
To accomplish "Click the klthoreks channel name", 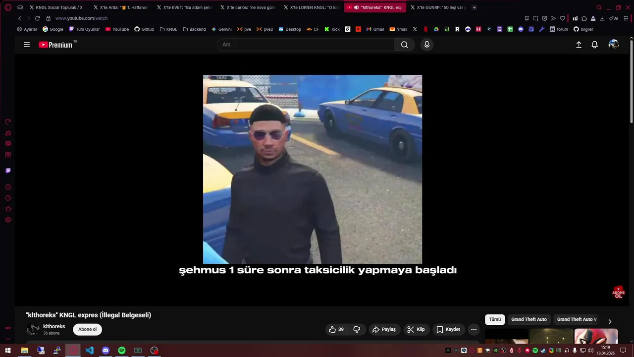I will (54, 326).
